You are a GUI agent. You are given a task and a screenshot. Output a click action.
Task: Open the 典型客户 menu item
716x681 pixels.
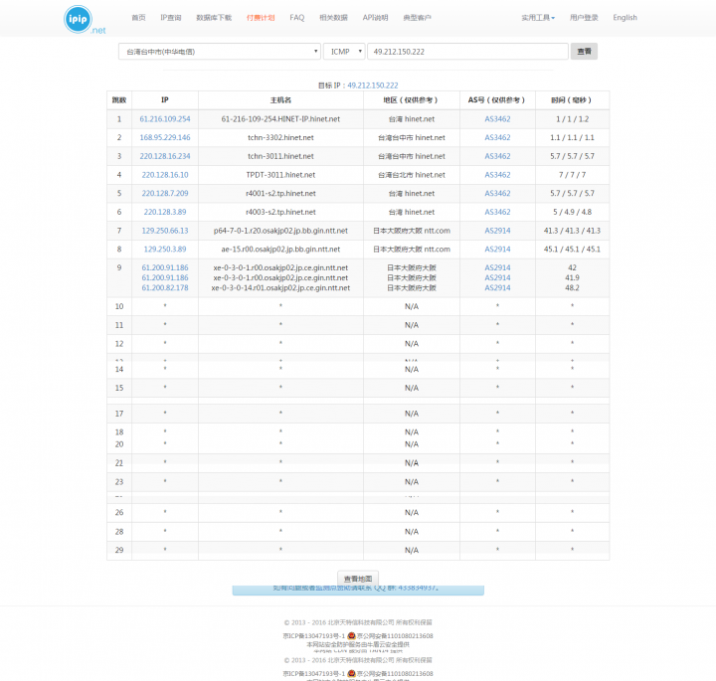(417, 17)
